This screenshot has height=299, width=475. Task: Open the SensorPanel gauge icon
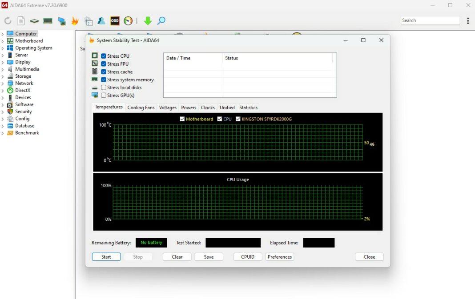click(128, 20)
